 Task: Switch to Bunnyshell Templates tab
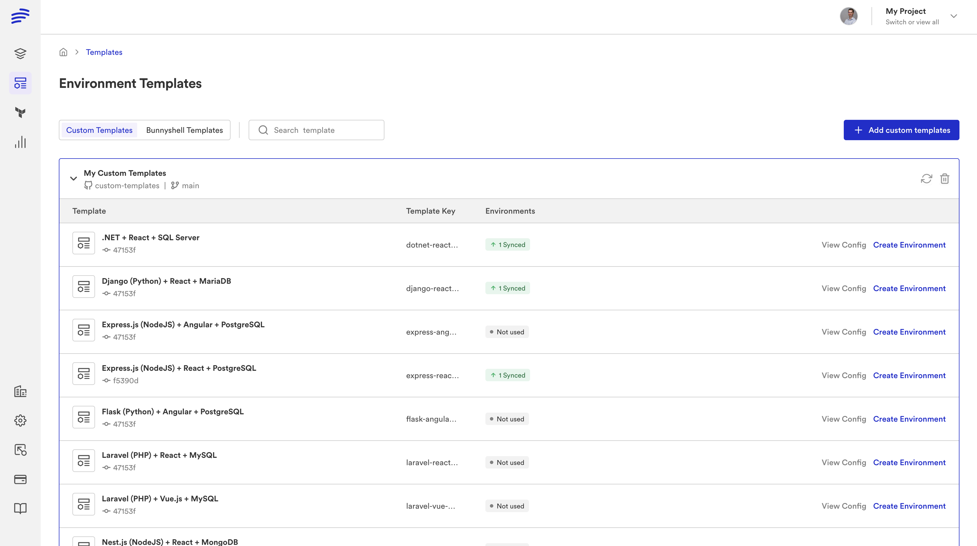(184, 130)
